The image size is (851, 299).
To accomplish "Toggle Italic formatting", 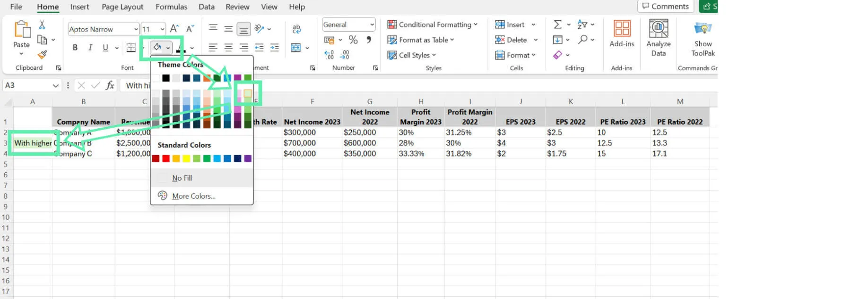I will (90, 48).
